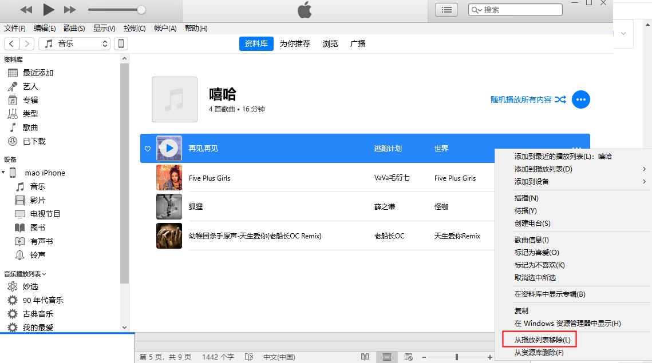Select the 幼稚园杀手原声 song row

tap(318, 236)
